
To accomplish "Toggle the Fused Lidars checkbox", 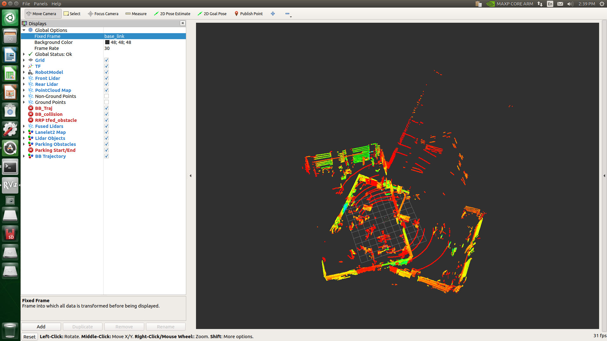I will coord(107,126).
